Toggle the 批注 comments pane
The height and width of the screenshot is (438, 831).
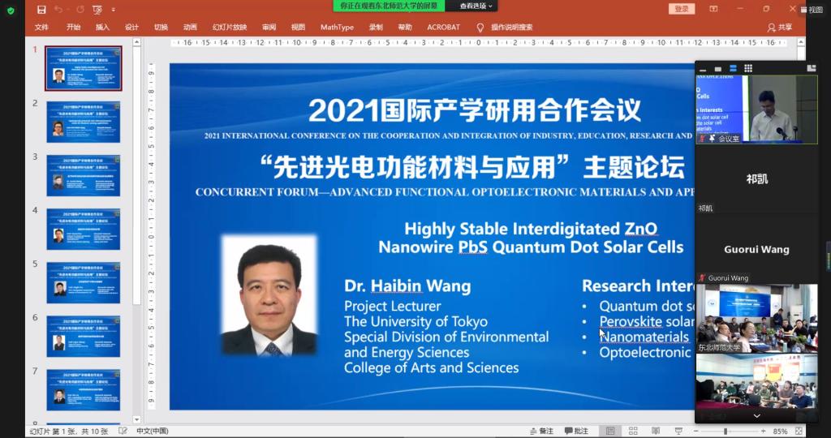[576, 431]
